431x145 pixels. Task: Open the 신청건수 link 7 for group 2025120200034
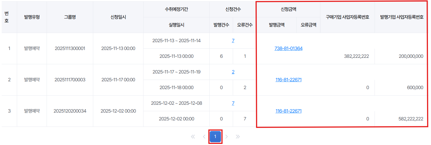(233, 103)
